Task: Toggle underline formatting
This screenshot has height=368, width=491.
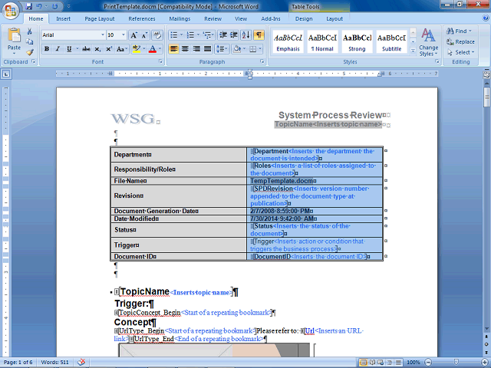Action: 69,49
